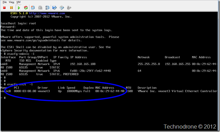
Task: Click the Link column header
Action: pos(61,88)
